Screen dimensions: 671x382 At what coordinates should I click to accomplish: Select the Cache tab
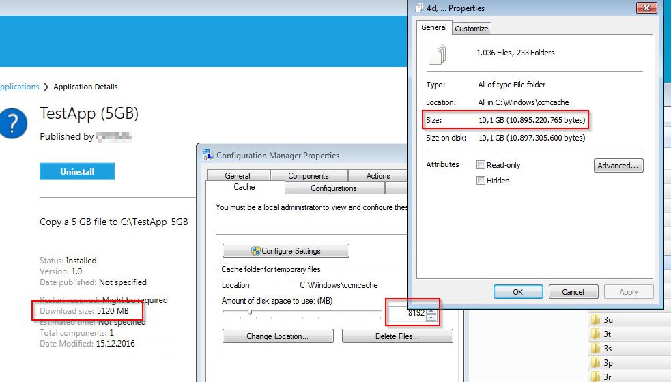coord(244,187)
